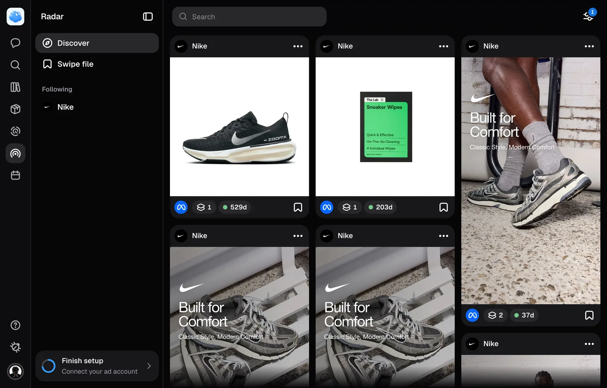The image size is (607, 388).
Task: Click the Meta icon on 37d ad card
Action: point(472,315)
